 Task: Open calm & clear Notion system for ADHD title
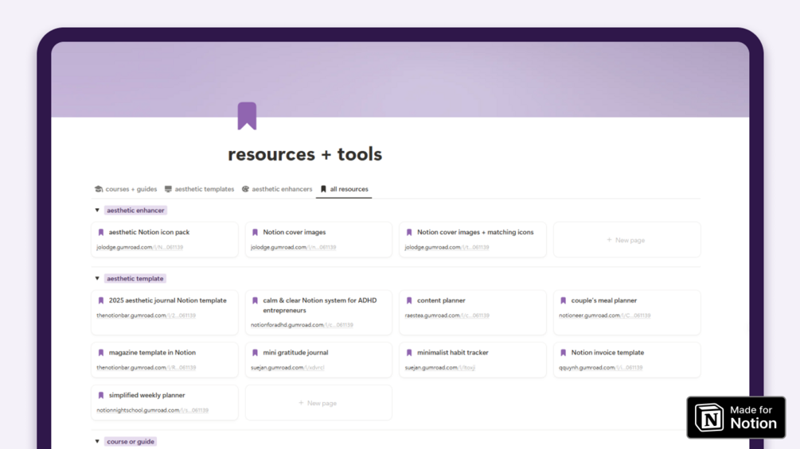click(x=320, y=305)
